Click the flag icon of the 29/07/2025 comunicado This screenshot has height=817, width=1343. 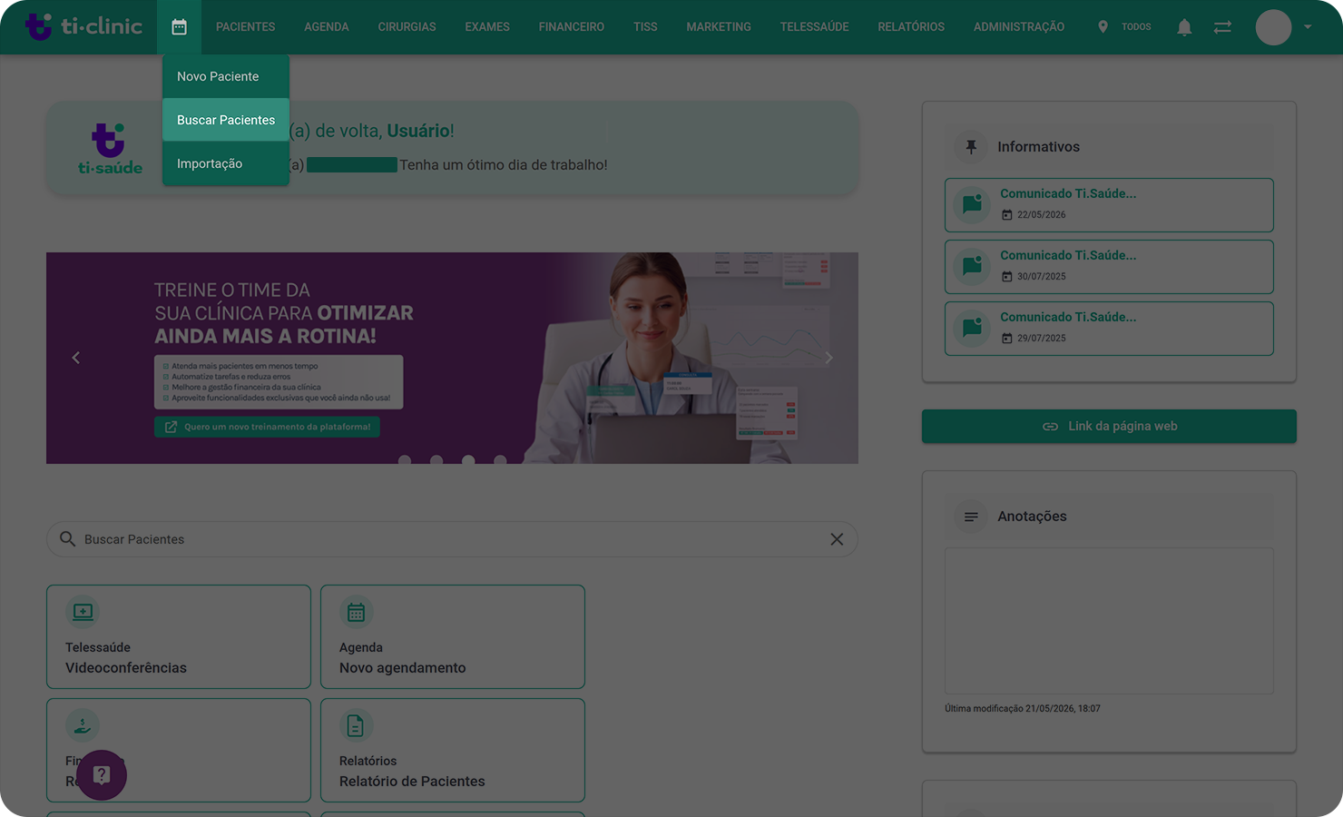tap(972, 329)
